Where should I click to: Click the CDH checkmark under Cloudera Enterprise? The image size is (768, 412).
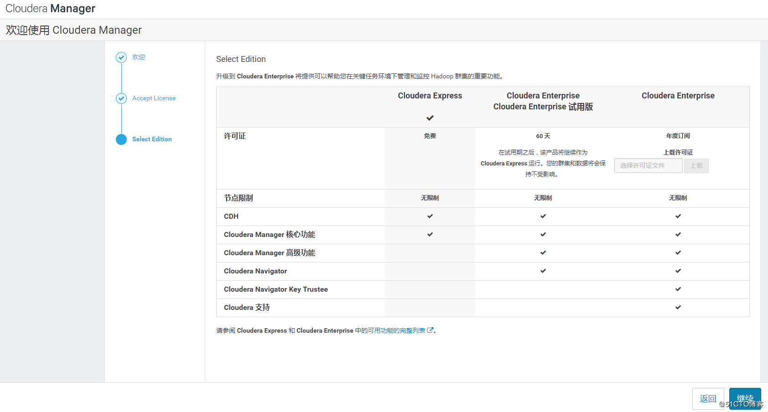click(x=678, y=216)
